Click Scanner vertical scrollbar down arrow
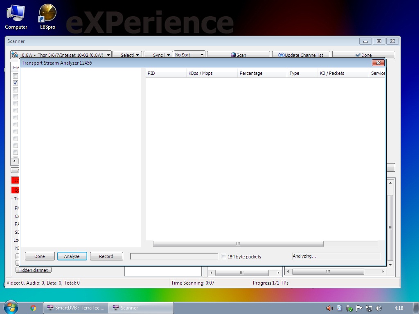 [390, 265]
